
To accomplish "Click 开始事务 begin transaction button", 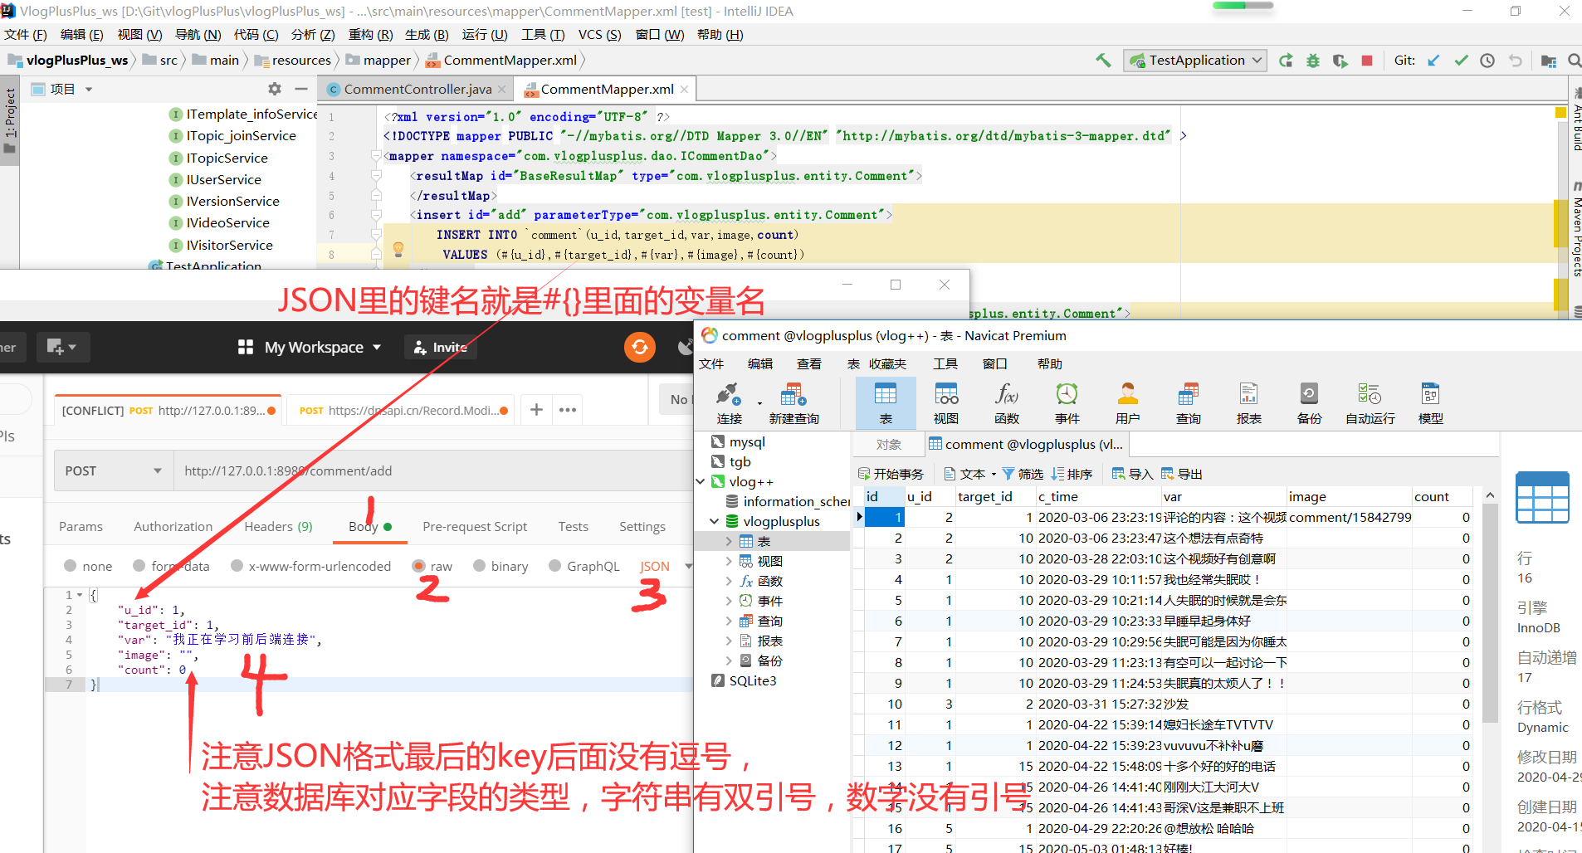I will click(x=891, y=474).
